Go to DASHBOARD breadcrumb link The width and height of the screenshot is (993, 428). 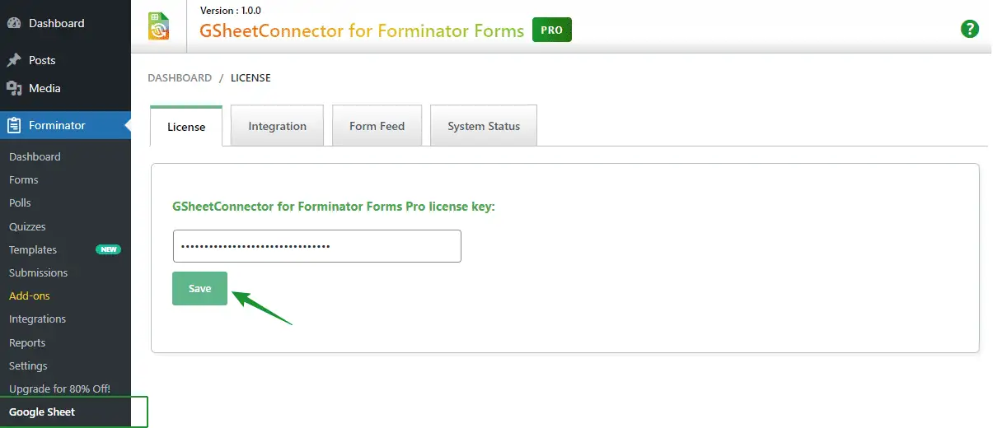[x=180, y=78]
